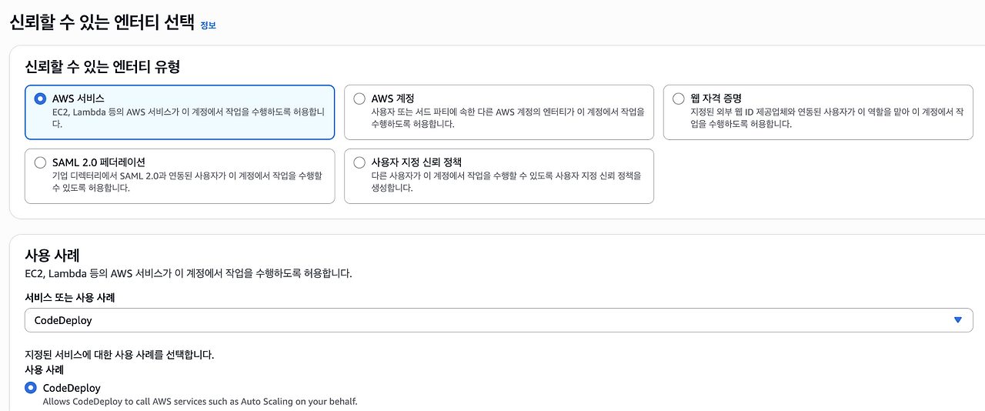
Task: Click the 'Allows CodeDeploy to call AWS services' text
Action: (200, 402)
